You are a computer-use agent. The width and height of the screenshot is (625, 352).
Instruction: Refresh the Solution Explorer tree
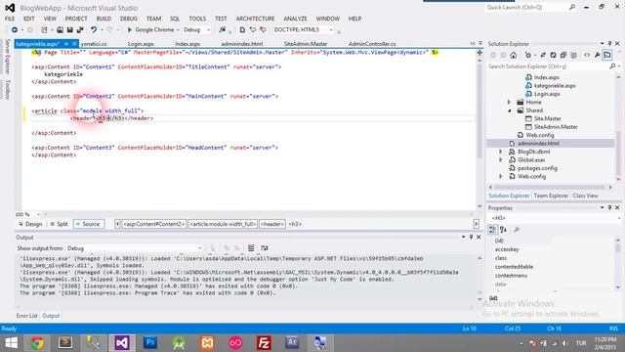coord(554,55)
